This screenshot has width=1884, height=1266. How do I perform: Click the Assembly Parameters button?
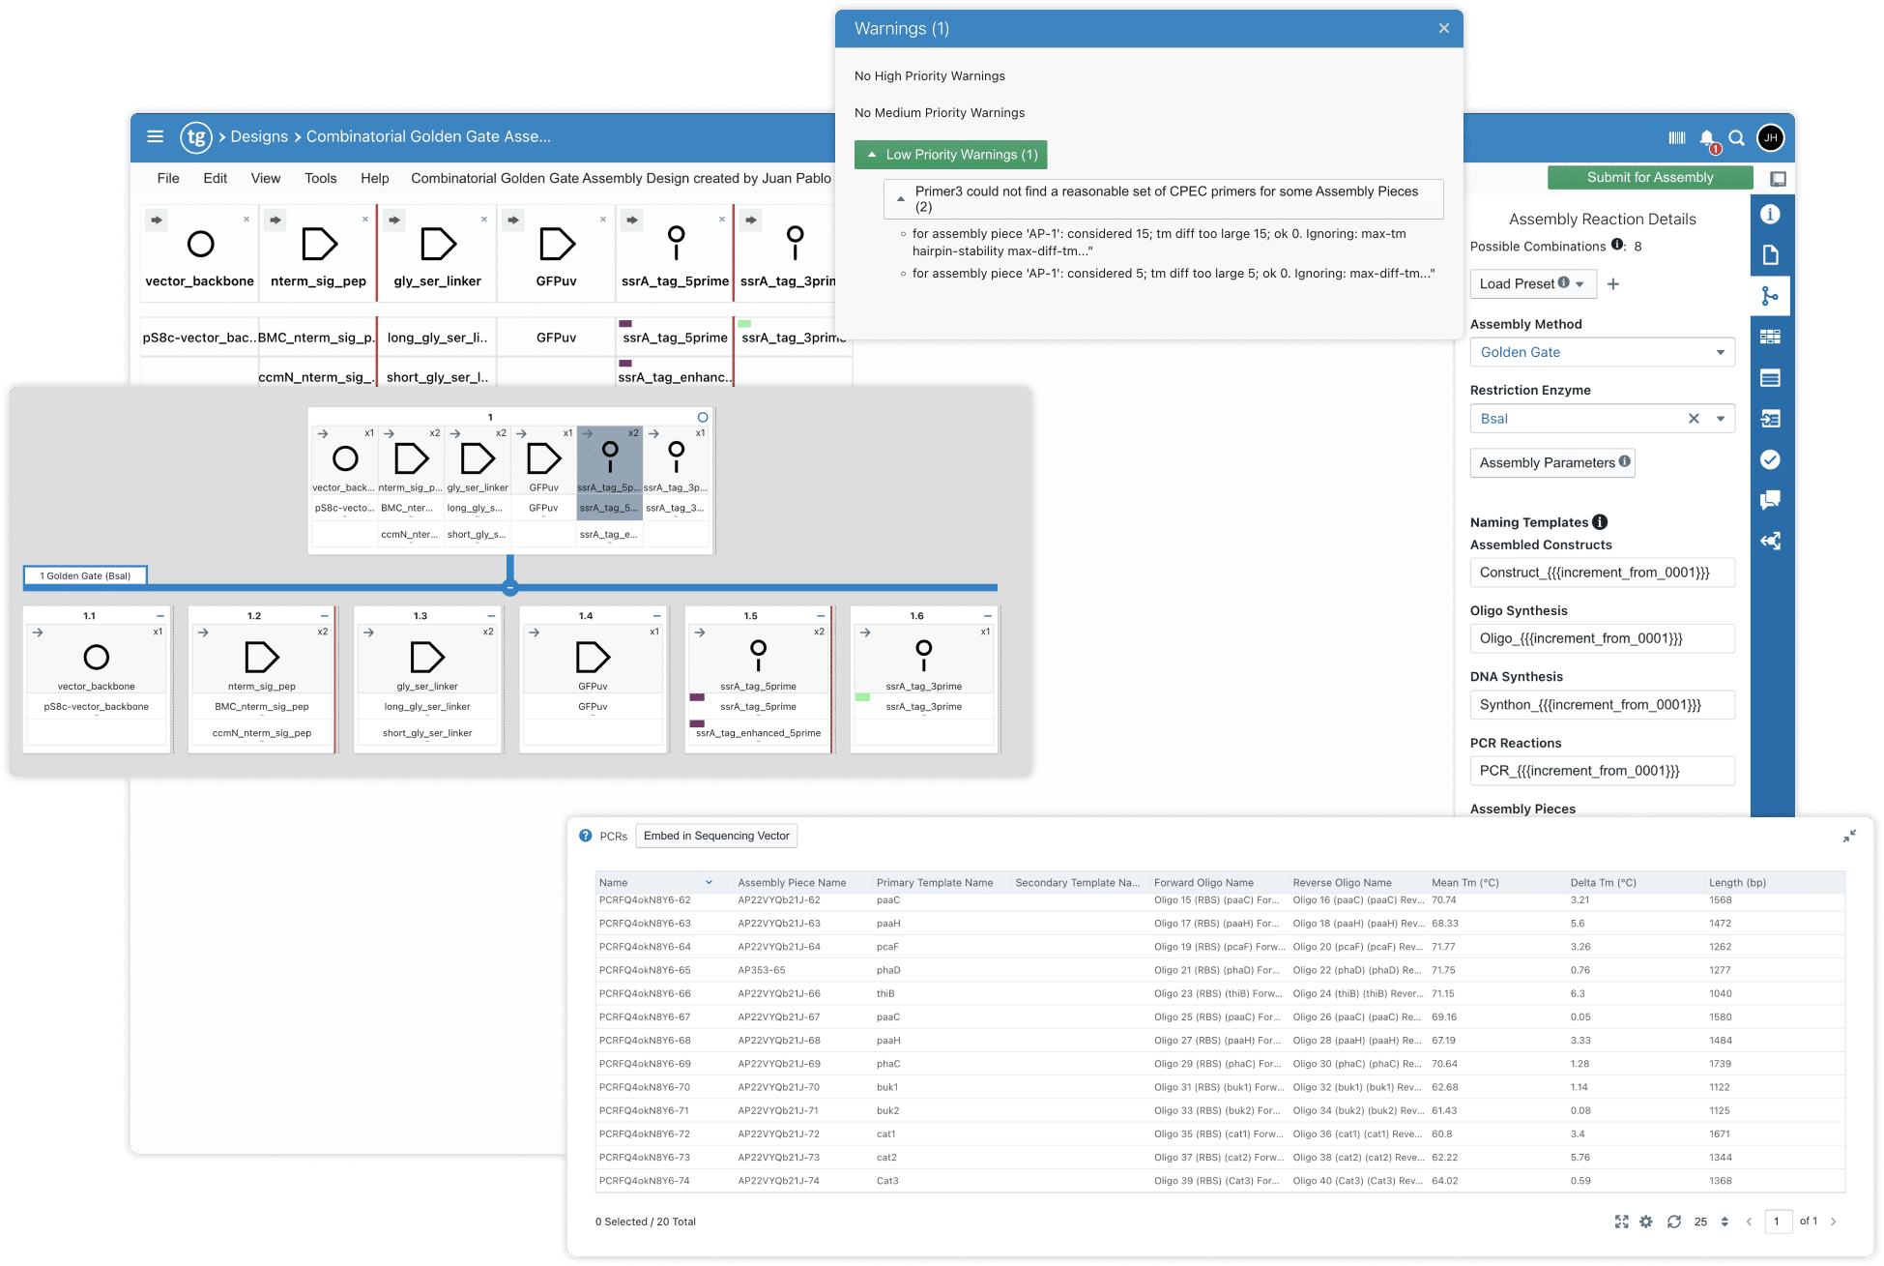(x=1551, y=462)
